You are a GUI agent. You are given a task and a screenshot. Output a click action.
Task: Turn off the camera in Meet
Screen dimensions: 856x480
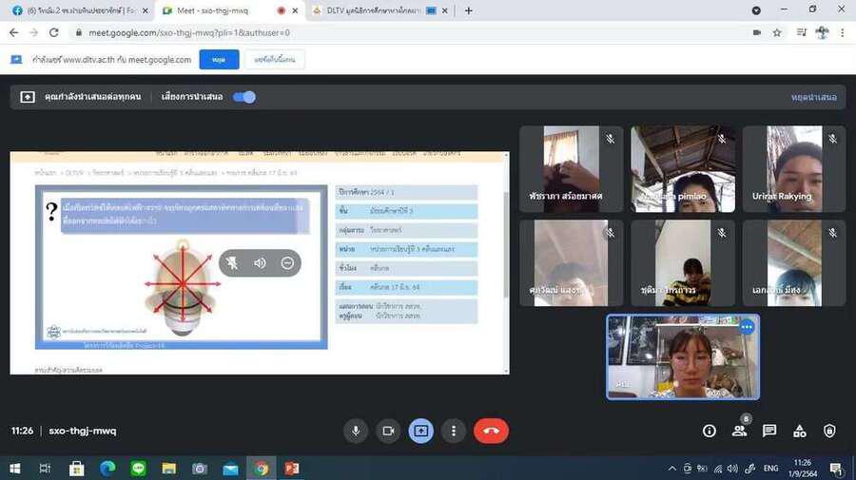388,431
